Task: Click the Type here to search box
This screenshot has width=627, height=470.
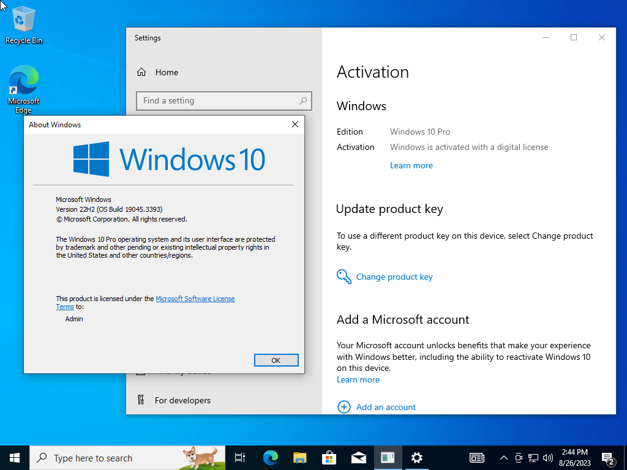Action: pyautogui.click(x=127, y=458)
